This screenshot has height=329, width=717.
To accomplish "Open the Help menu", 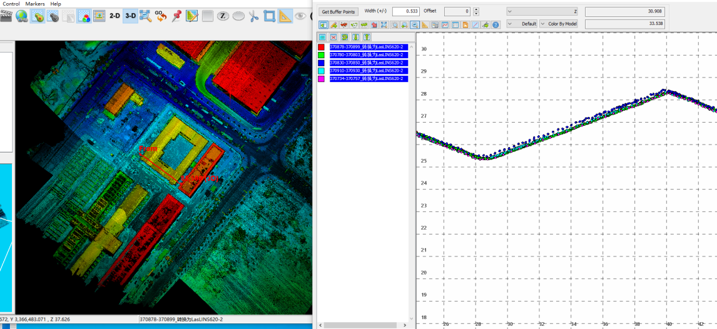I will point(56,4).
